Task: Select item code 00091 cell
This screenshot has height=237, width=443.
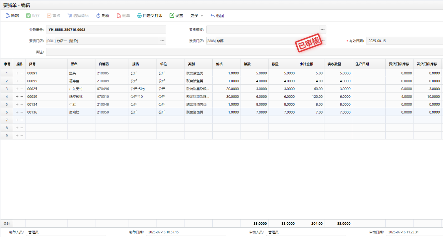Action: click(x=47, y=73)
